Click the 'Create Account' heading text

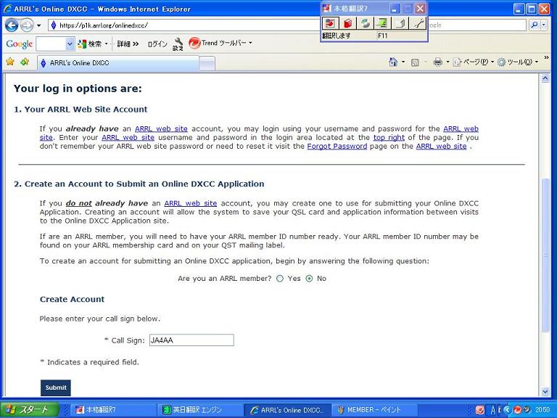[x=72, y=299]
